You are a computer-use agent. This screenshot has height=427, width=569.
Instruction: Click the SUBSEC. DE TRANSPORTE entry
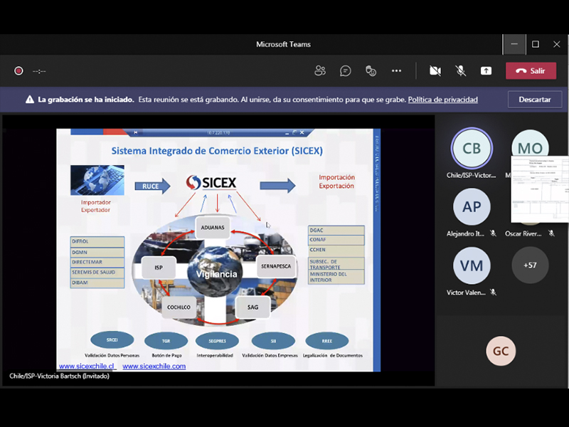tap(336, 263)
